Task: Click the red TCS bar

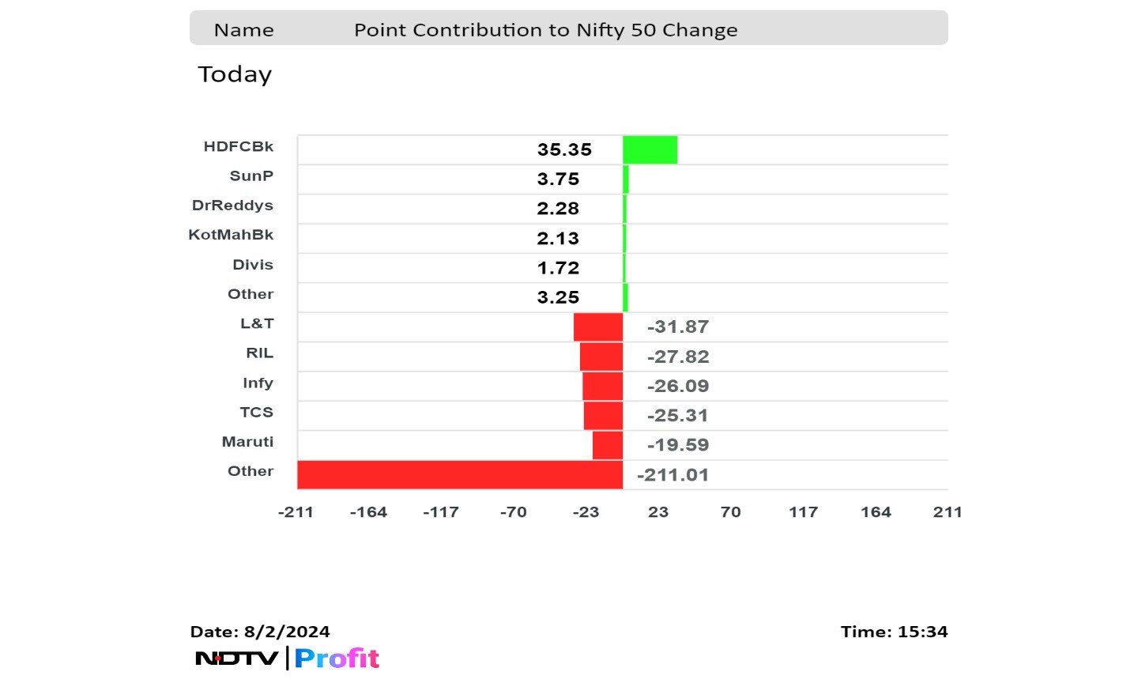Action: (604, 415)
